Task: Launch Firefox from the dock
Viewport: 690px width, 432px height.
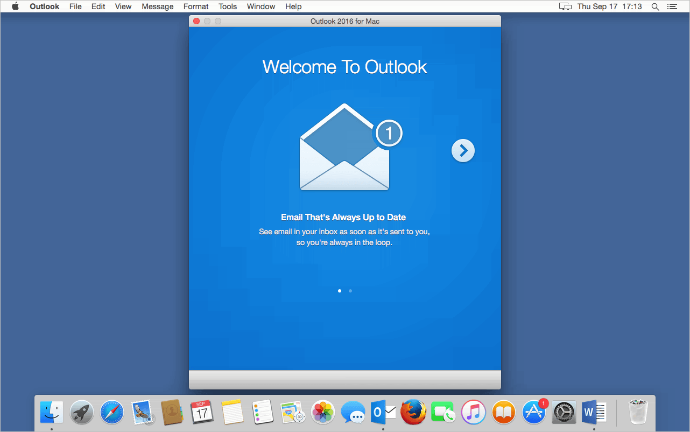Action: (413, 413)
